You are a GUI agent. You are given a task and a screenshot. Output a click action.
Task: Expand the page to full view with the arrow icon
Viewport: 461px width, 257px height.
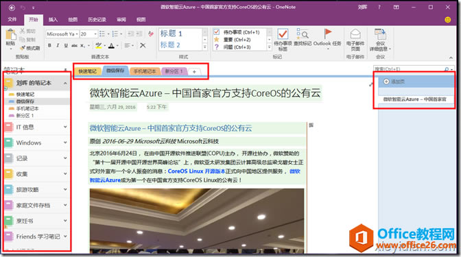371,84
